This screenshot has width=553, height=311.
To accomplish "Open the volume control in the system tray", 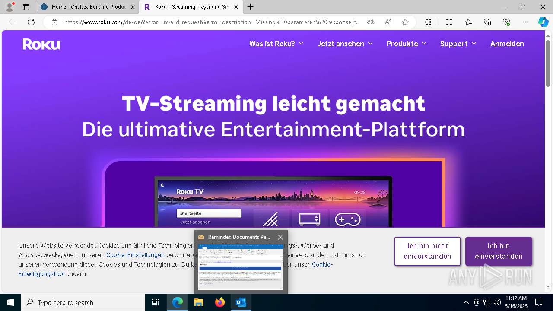I will point(497,302).
